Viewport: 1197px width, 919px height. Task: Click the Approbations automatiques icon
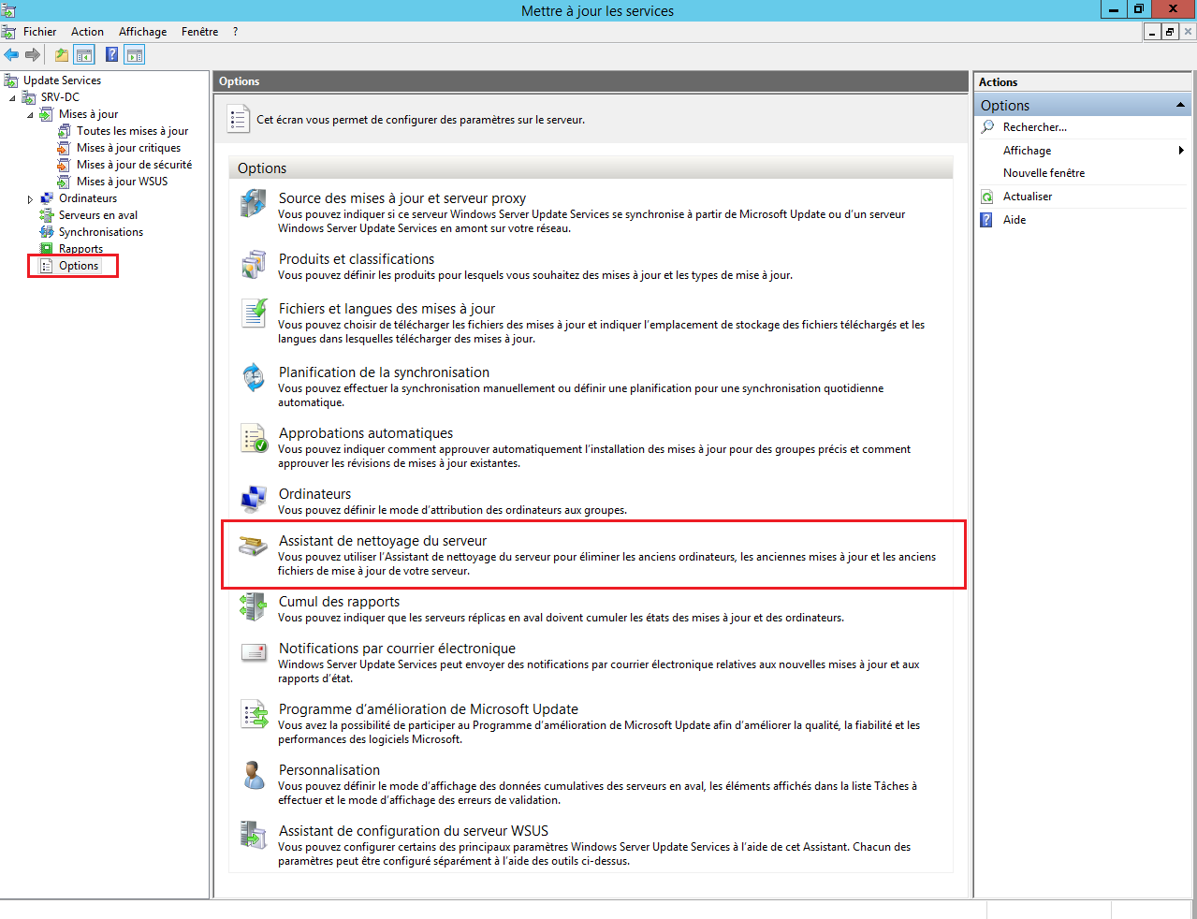(x=254, y=438)
